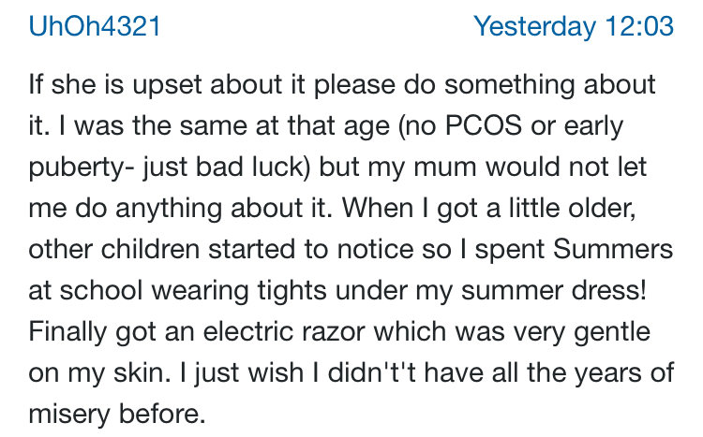The height and width of the screenshot is (437, 703).
Task: Click the Yesterday 12:03 timestamp link
Action: (x=574, y=26)
